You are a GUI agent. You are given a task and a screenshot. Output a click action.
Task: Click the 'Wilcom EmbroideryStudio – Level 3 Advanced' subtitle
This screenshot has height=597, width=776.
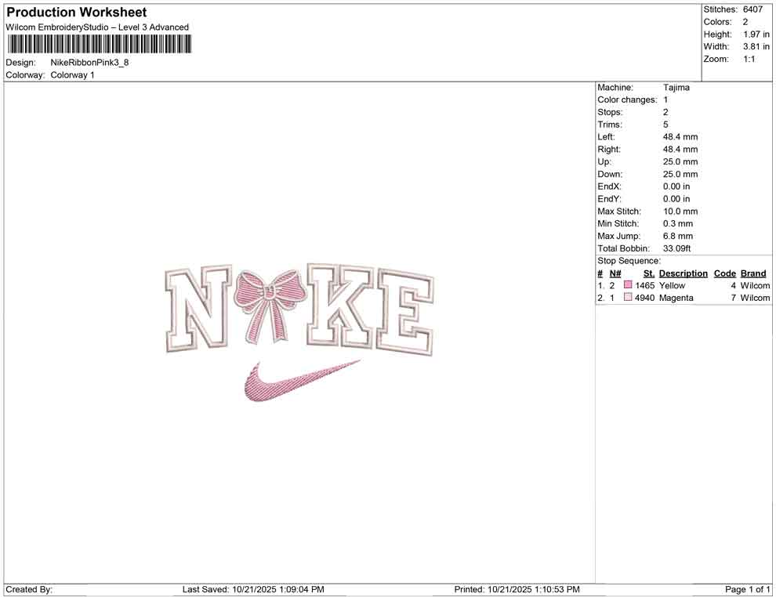pyautogui.click(x=97, y=27)
